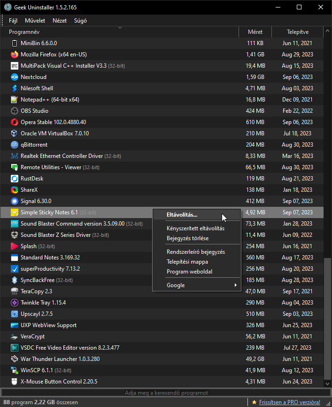
Task: Click the Sound Blaster Z Series Driver icon
Action: (x=15, y=235)
